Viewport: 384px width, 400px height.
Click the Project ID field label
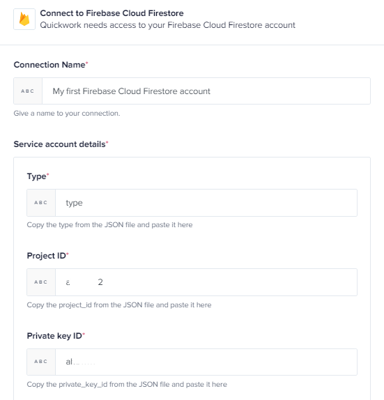47,256
